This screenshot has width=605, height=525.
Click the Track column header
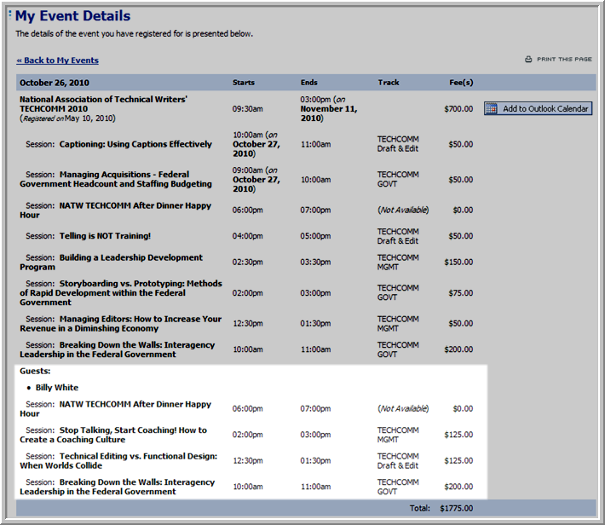pyautogui.click(x=389, y=83)
